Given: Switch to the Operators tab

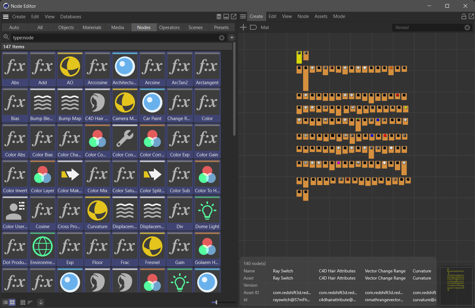Looking at the screenshot, I should (x=169, y=28).
